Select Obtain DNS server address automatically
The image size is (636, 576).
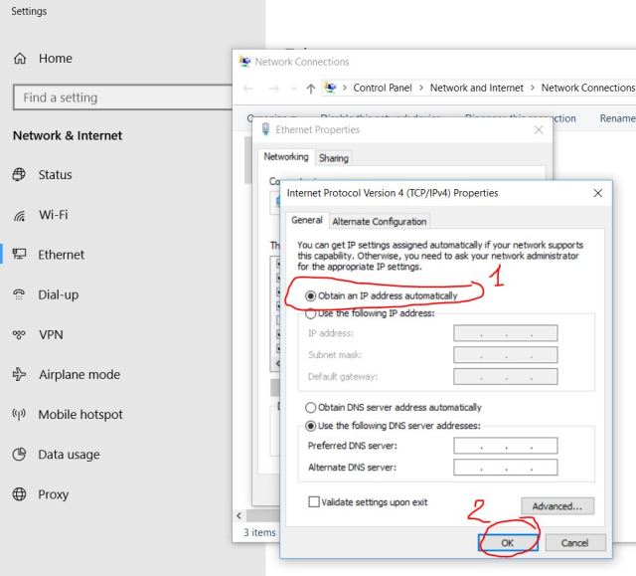[311, 408]
